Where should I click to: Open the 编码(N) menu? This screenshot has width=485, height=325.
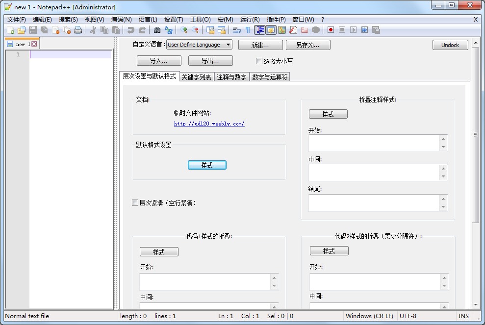[x=121, y=20]
